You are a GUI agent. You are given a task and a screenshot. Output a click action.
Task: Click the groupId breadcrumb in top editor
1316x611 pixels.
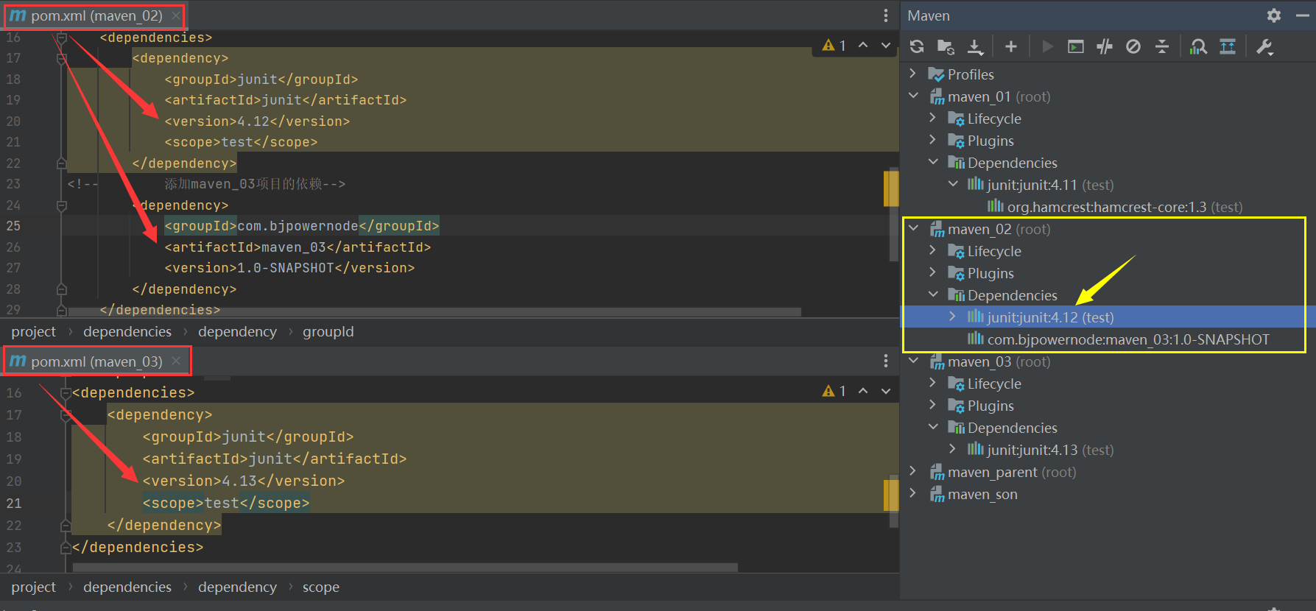pyautogui.click(x=328, y=332)
